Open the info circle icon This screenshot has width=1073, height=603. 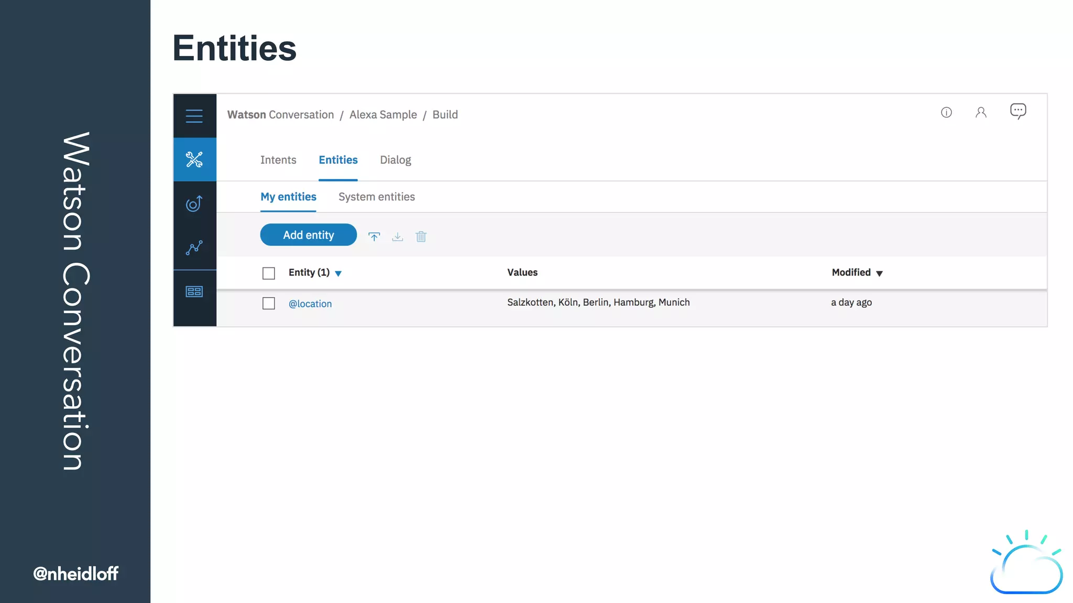click(946, 113)
